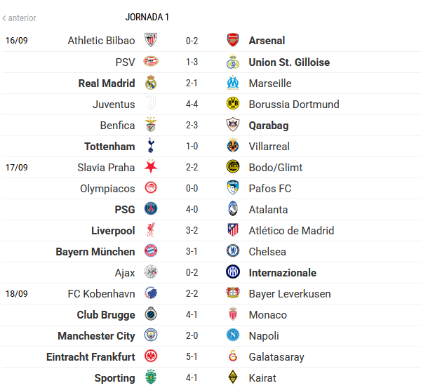Click the Arsenal club crest
This screenshot has height=388, width=421.
pyautogui.click(x=233, y=41)
